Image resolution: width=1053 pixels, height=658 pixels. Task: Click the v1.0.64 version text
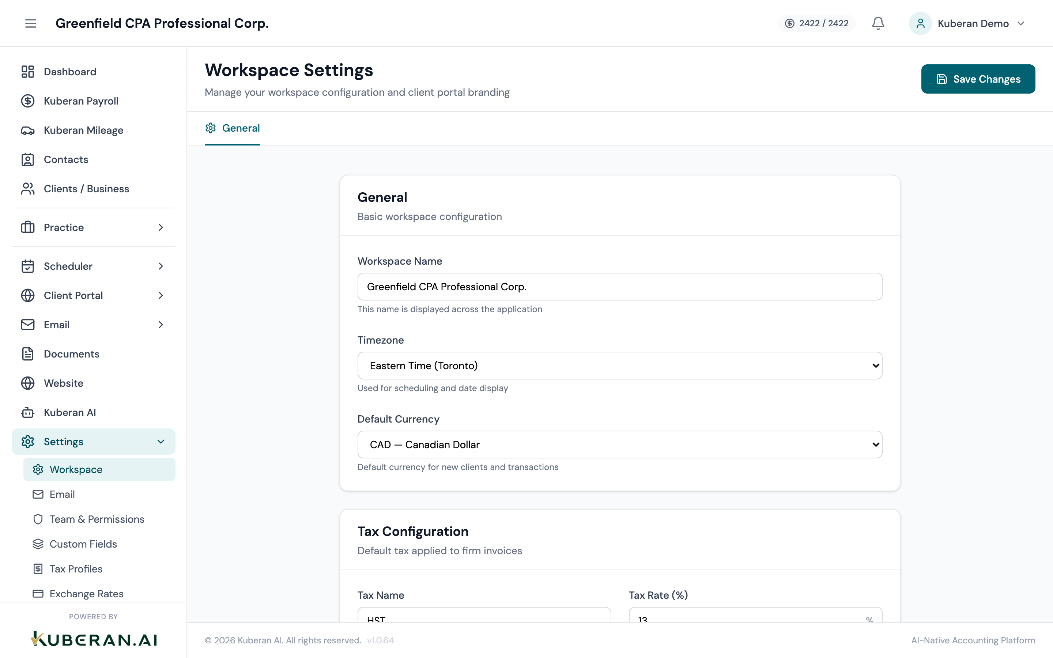[x=380, y=640]
